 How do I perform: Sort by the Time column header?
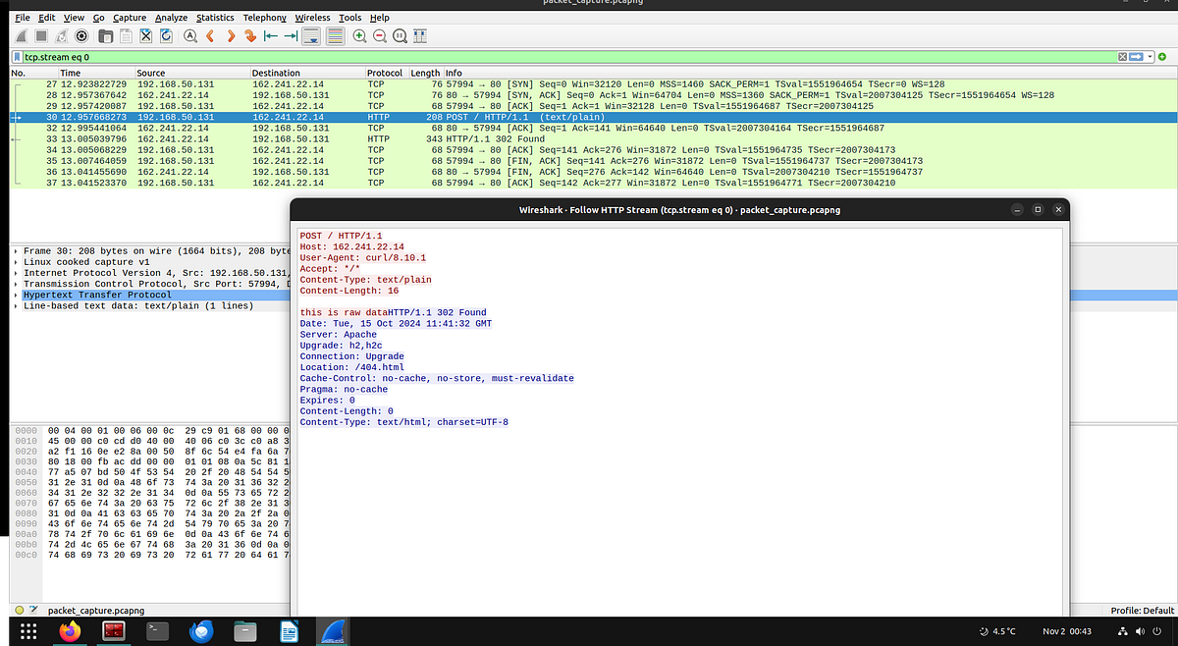[x=96, y=73]
